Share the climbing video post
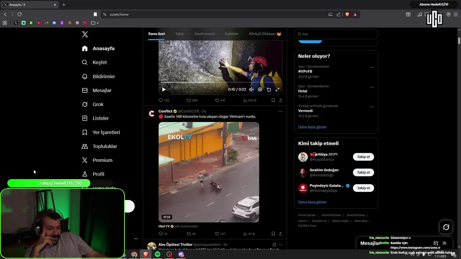 tap(281, 100)
